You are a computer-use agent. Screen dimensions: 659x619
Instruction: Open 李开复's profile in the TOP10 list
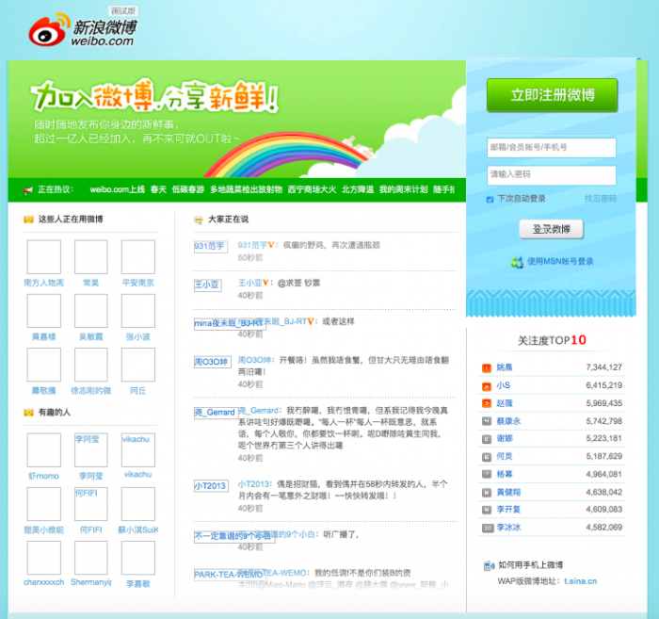[508, 510]
